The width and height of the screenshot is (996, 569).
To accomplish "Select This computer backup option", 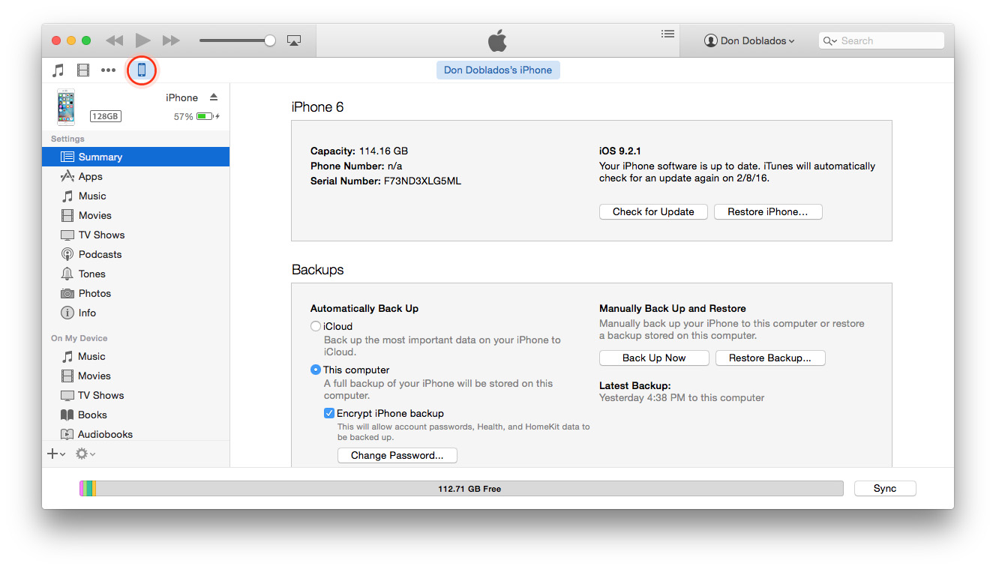I will pos(316,370).
